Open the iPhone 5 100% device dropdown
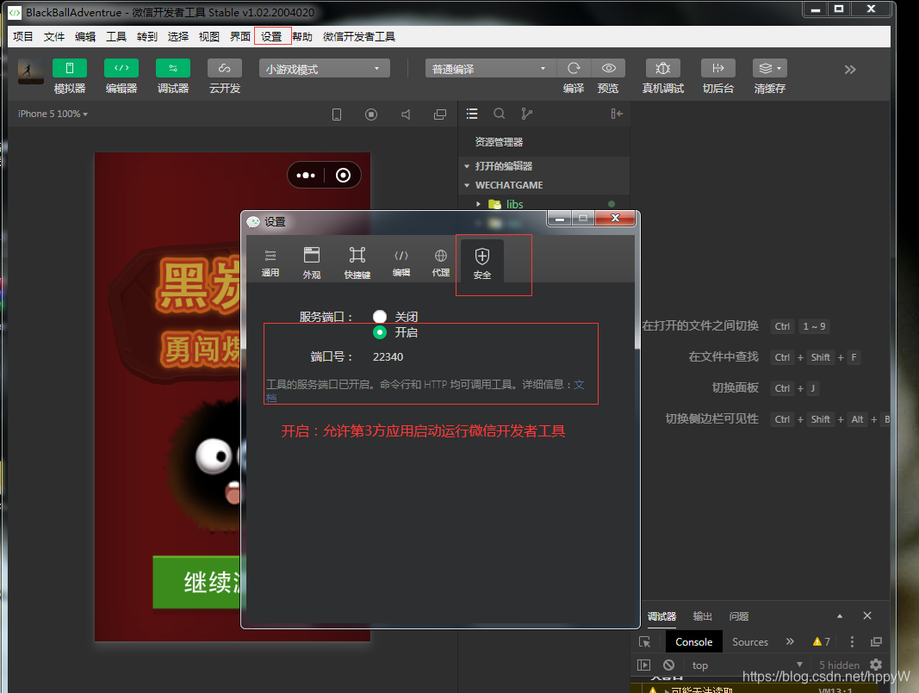The width and height of the screenshot is (919, 693). (53, 114)
